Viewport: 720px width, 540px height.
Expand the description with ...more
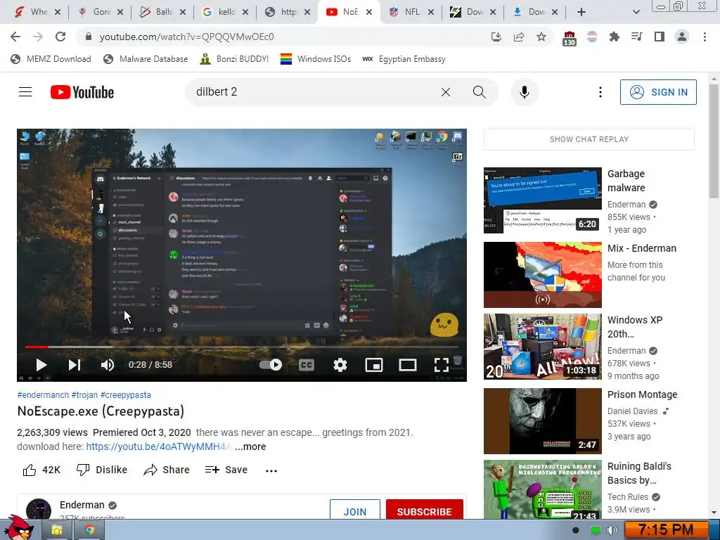(x=250, y=446)
